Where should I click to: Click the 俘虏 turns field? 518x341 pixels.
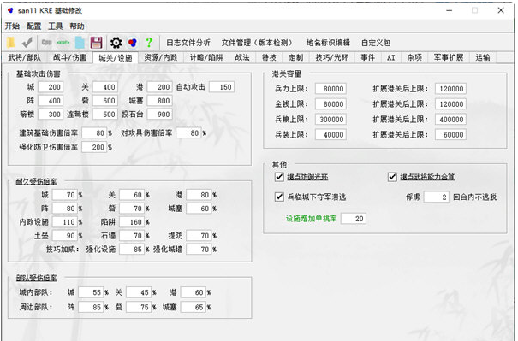pos(437,197)
